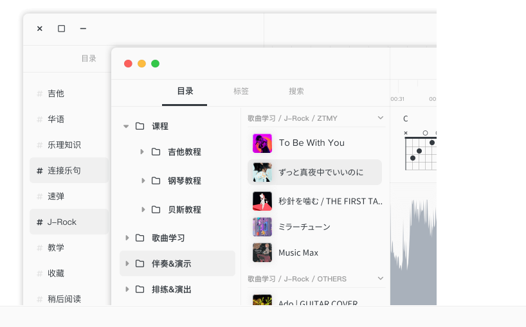This screenshot has height=327, width=526.
Task: Click the folder icon beside 吉他教程
Action: point(156,152)
